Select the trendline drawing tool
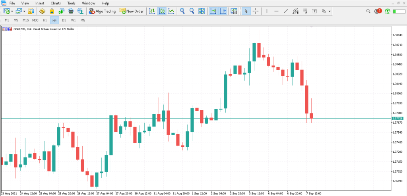Viewport: 407px width, 196px height. tap(286, 11)
